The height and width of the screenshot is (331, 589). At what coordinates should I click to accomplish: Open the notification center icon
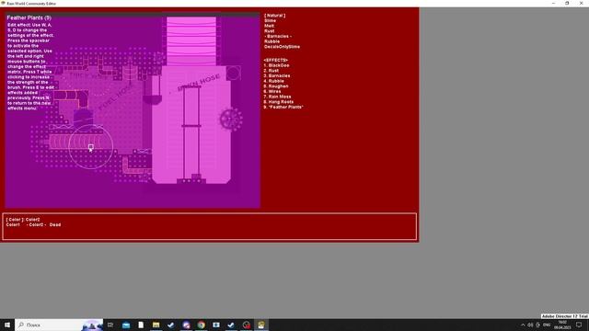pyautogui.click(x=579, y=325)
